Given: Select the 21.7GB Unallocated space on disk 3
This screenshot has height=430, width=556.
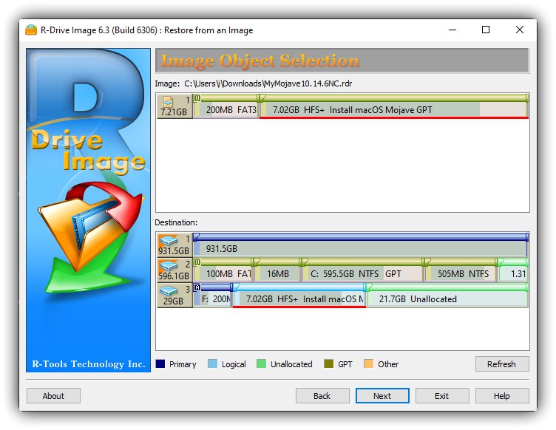Looking at the screenshot, I should pyautogui.click(x=447, y=296).
